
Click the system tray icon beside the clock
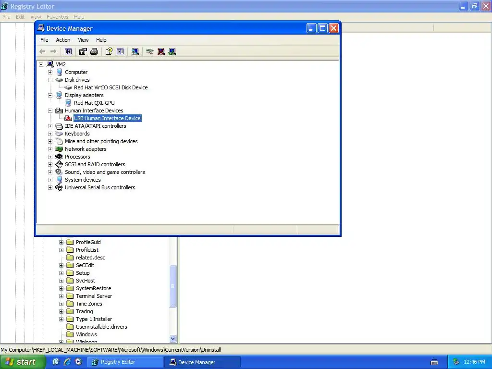[x=456, y=362]
